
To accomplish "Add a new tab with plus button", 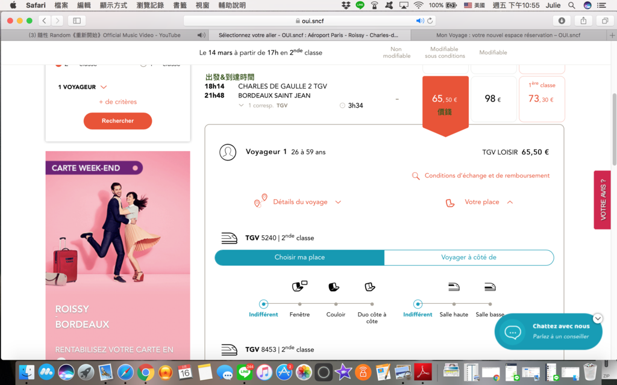I will [x=612, y=35].
